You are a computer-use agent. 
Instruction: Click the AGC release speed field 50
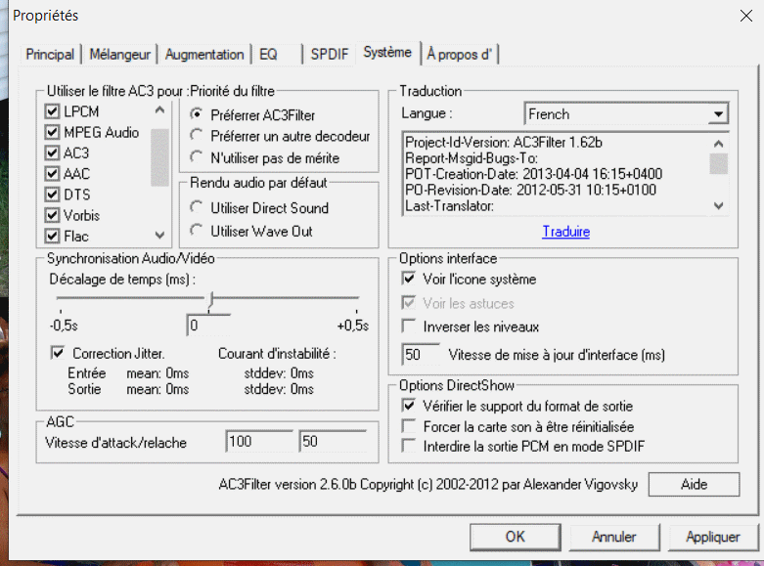pos(333,441)
